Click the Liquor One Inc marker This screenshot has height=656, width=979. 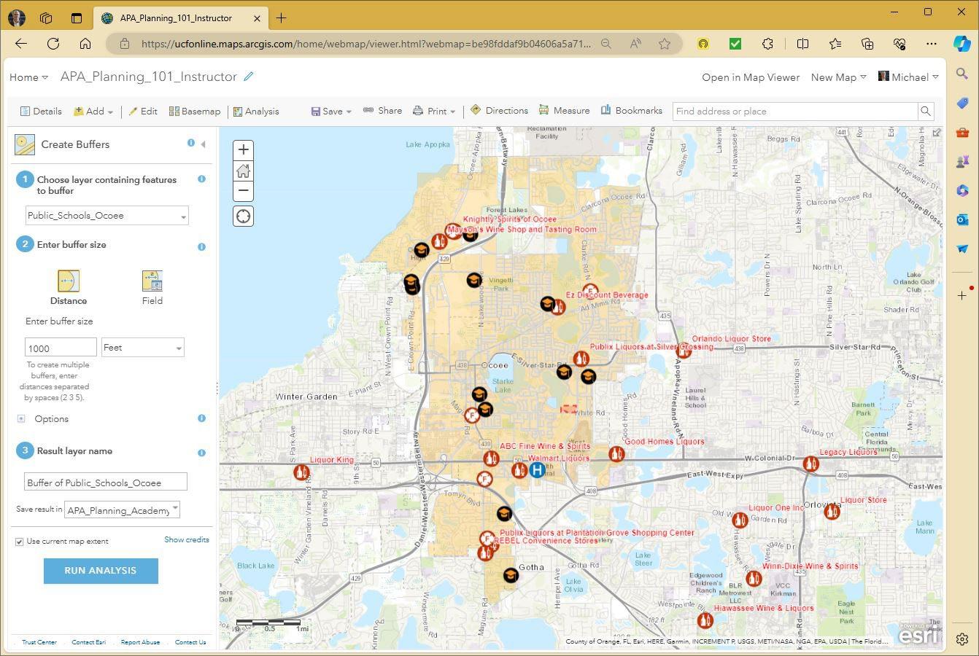740,520
